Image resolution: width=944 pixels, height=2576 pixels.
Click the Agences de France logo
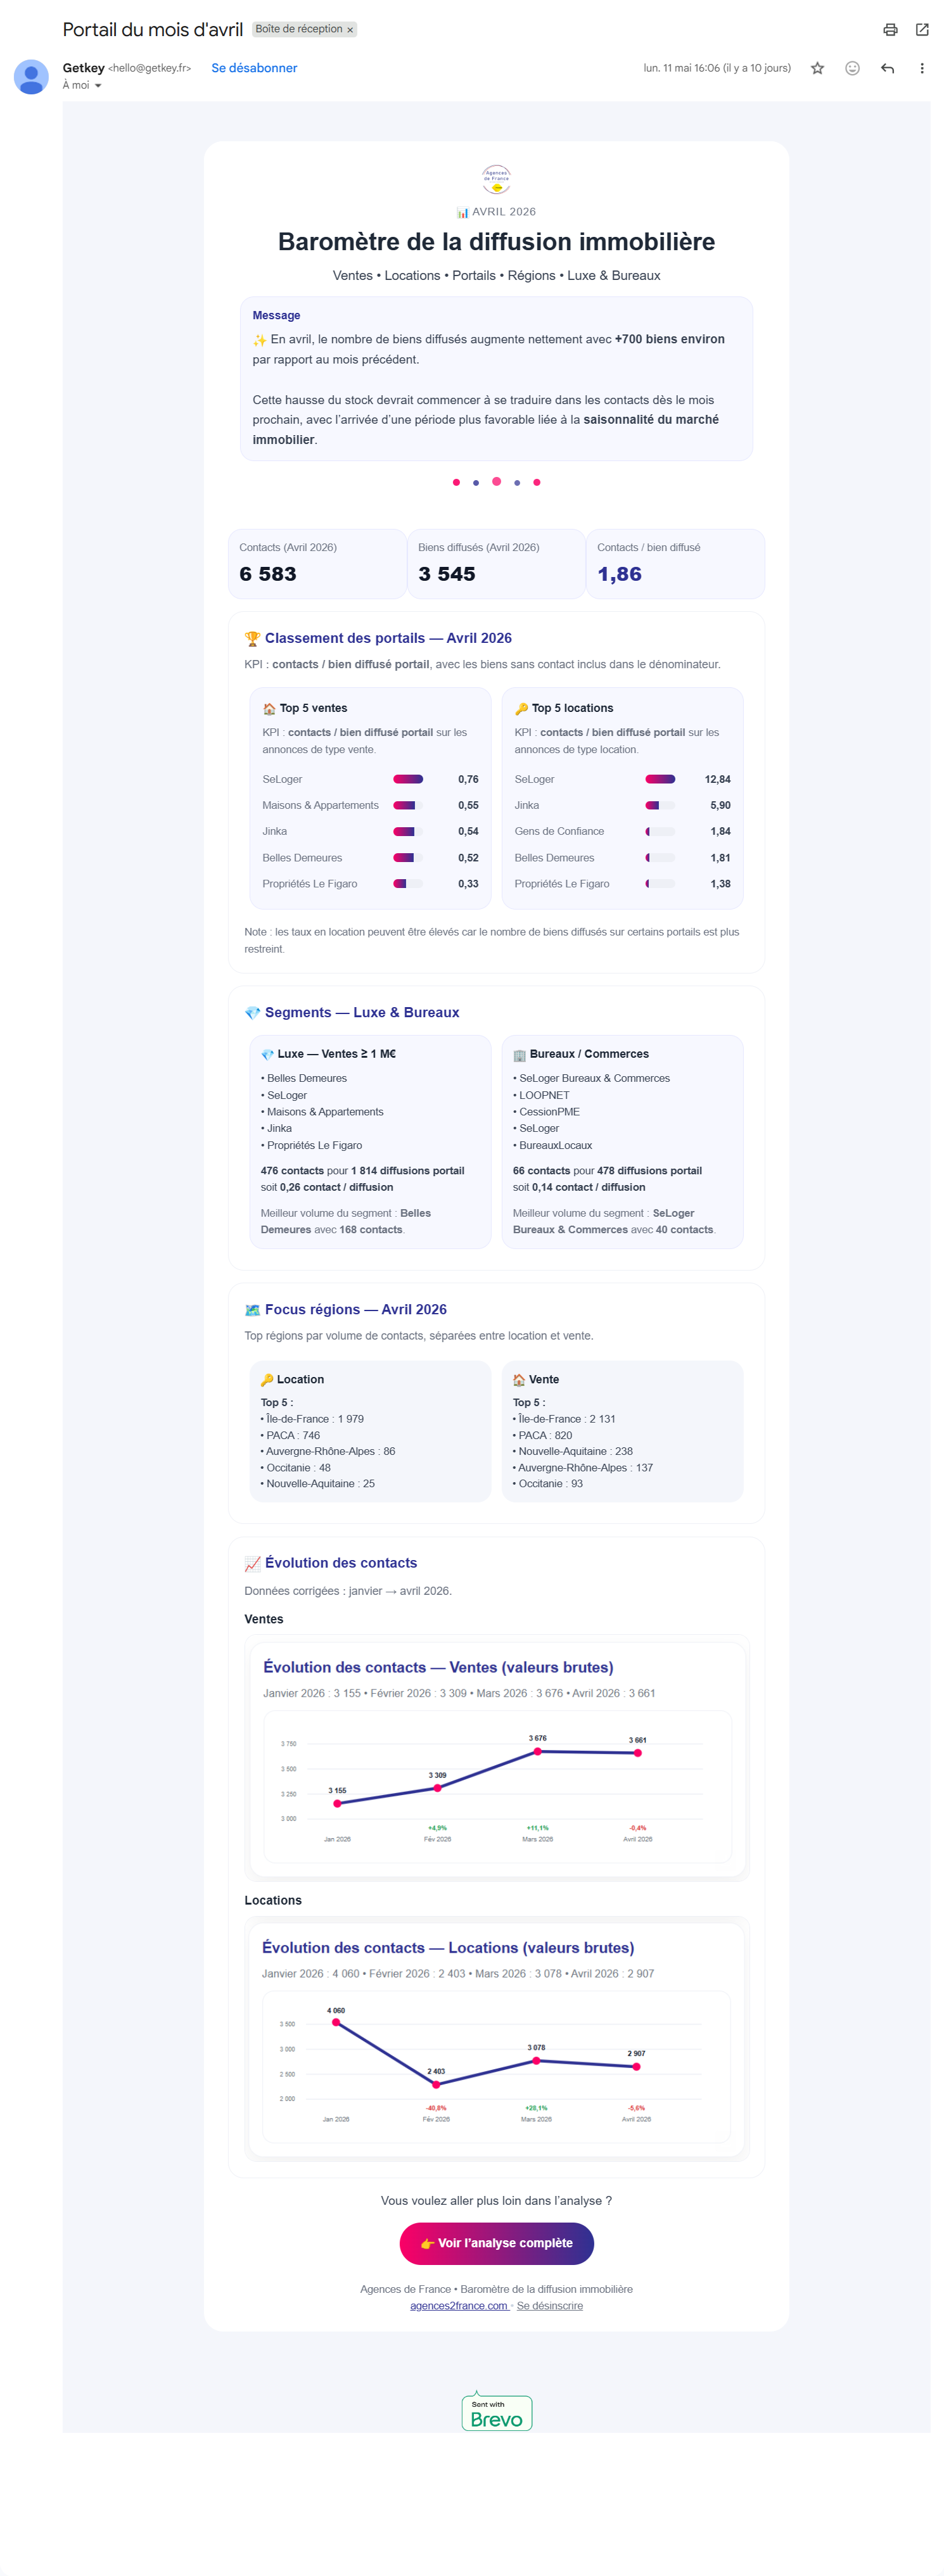click(x=496, y=180)
